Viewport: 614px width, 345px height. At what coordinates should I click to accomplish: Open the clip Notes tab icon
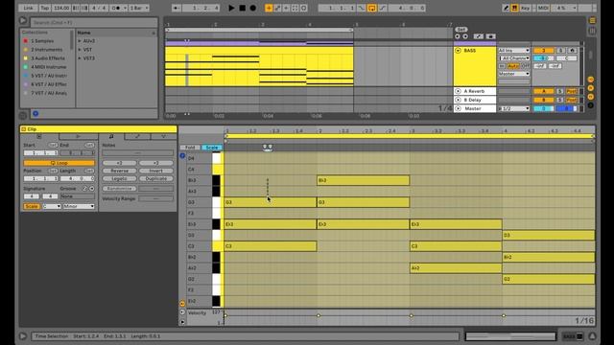[111, 136]
